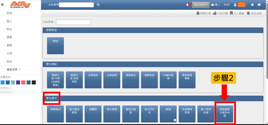This screenshot has width=268, height=125.
Task: Open the 學生請假 tile
Action: 112,114
